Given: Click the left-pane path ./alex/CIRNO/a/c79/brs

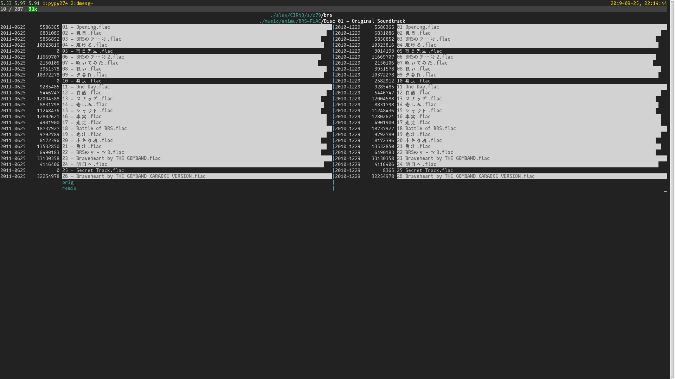Looking at the screenshot, I should 301,15.
